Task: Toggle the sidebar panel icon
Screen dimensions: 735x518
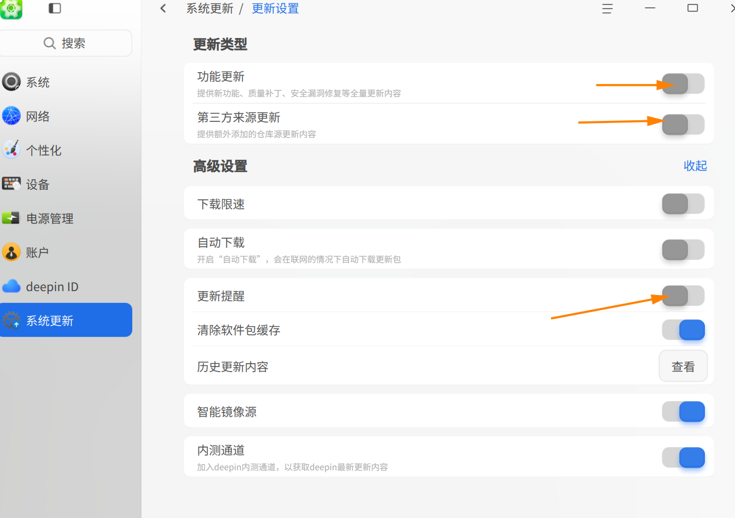Action: click(55, 8)
